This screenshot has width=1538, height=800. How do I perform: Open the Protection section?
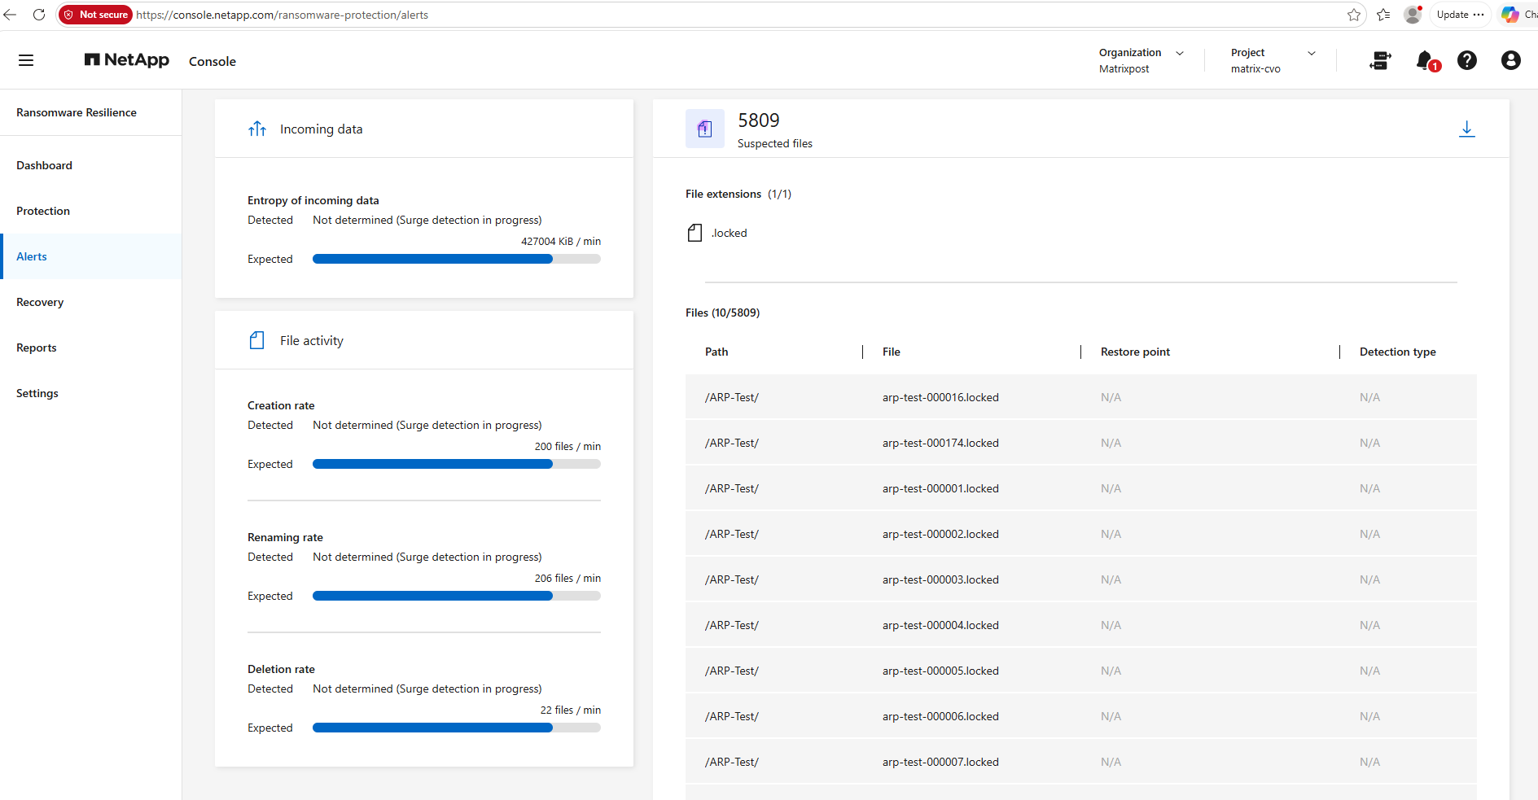pos(43,211)
